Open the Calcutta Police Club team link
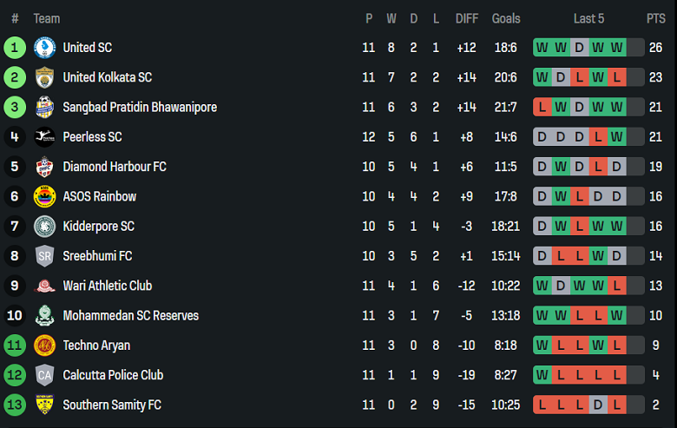 click(x=113, y=375)
